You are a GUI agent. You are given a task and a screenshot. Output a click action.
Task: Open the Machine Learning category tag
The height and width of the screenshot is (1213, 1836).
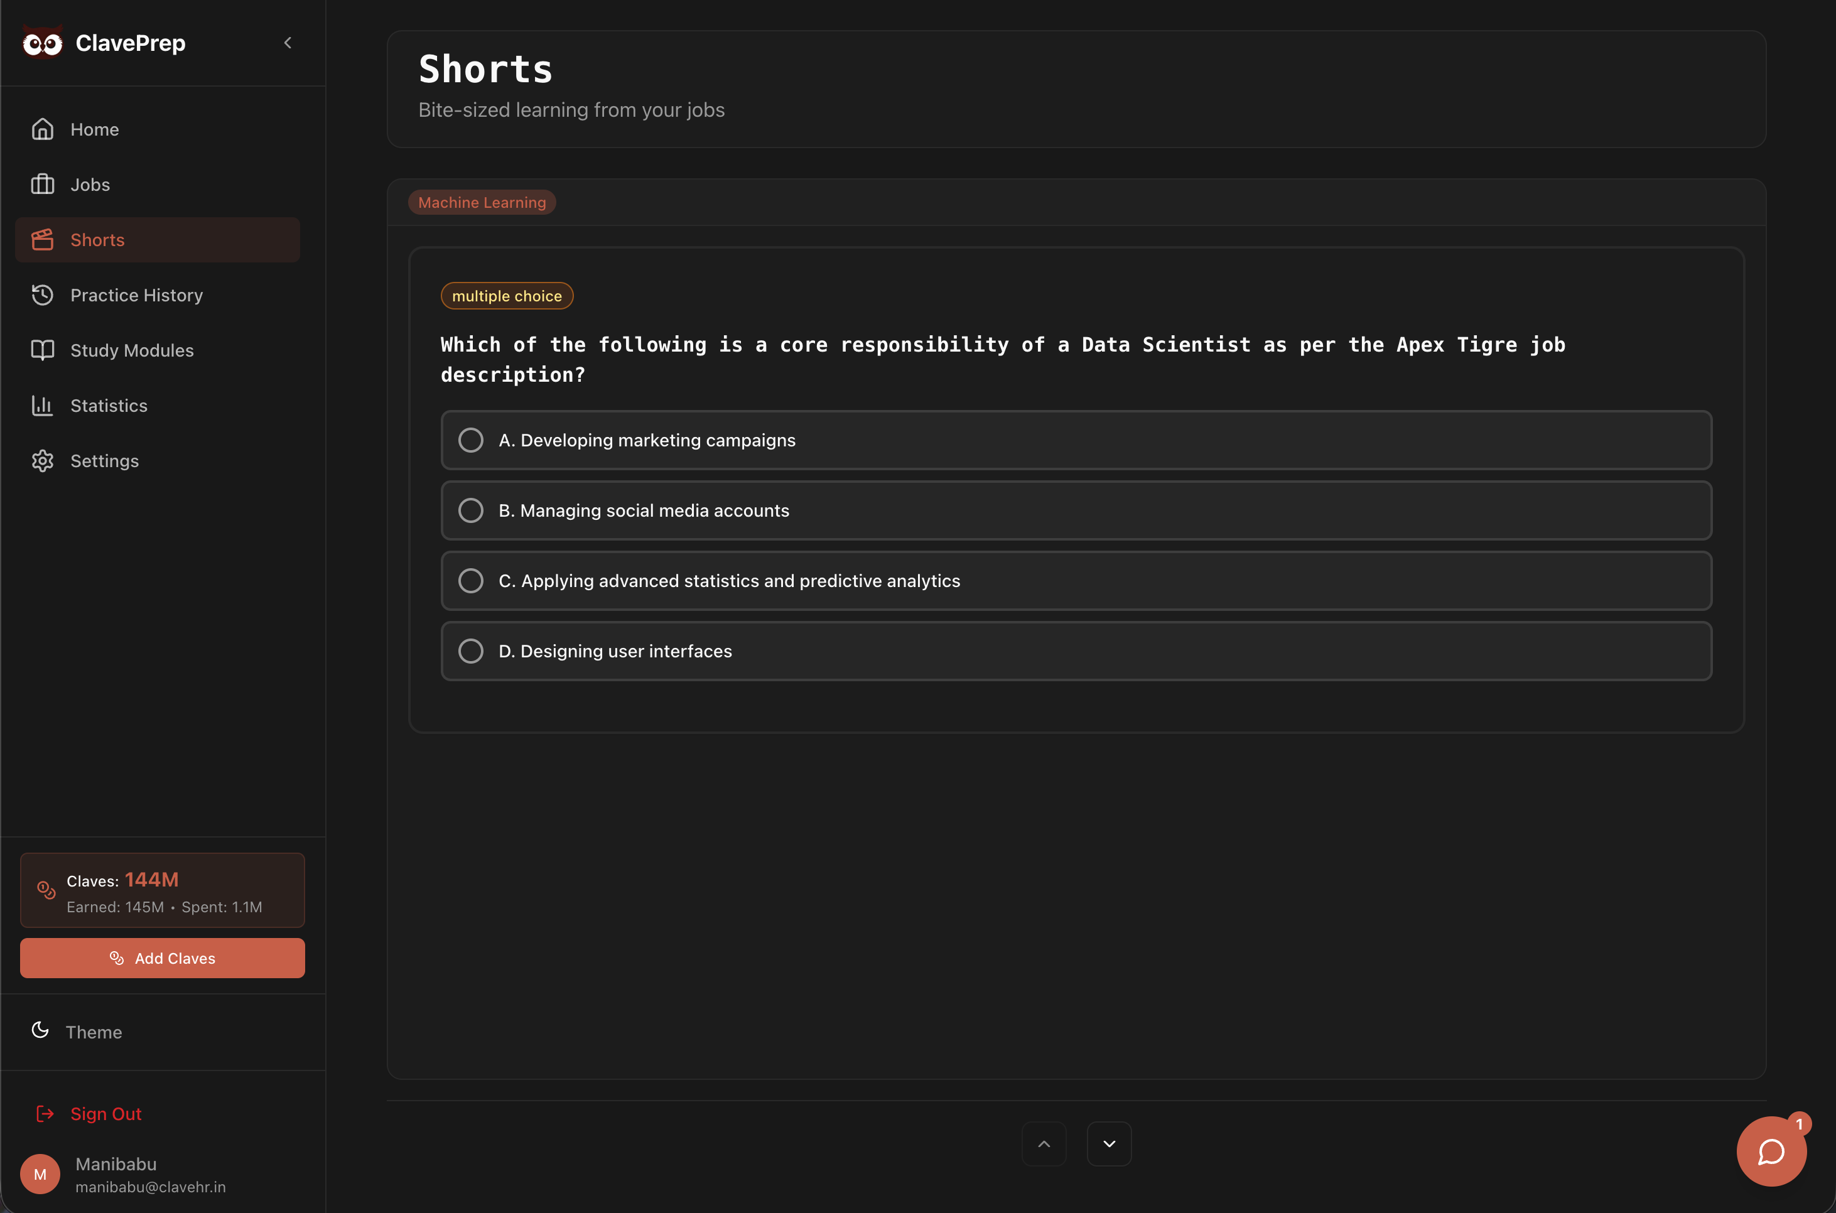tap(481, 202)
